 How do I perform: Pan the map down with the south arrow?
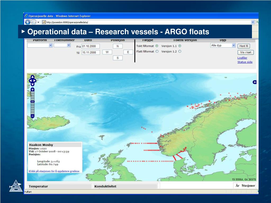[33, 84]
